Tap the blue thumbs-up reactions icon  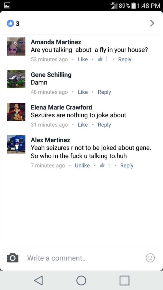[x=10, y=23]
